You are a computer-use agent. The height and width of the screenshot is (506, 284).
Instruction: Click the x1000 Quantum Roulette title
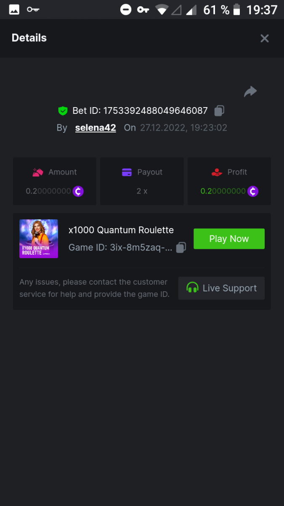(x=121, y=230)
